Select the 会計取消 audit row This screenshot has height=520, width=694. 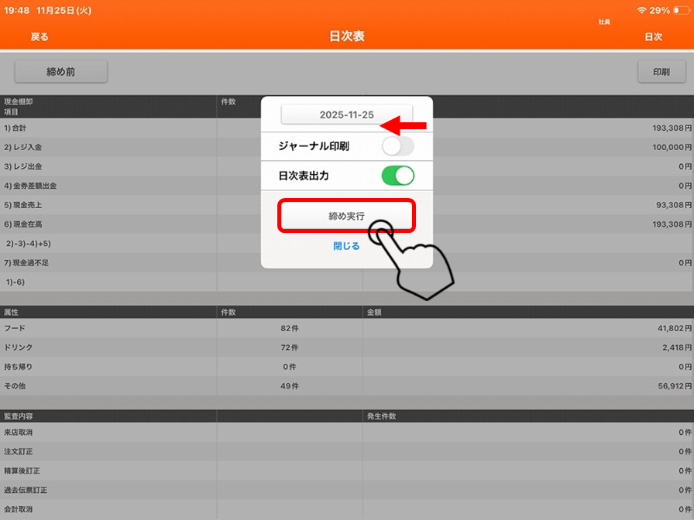tap(108, 509)
